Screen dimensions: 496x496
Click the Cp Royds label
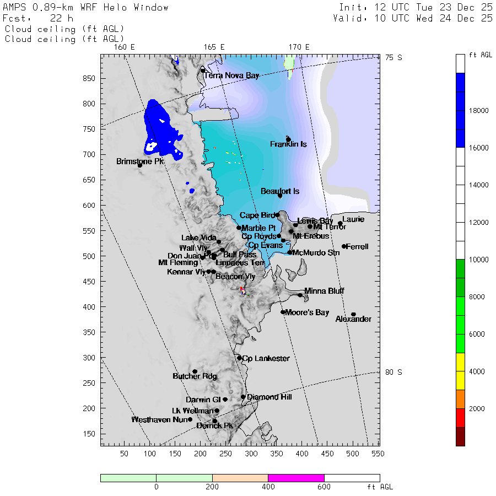click(259, 236)
